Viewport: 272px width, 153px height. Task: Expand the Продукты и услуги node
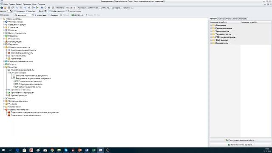pyautogui.click(x=4, y=25)
